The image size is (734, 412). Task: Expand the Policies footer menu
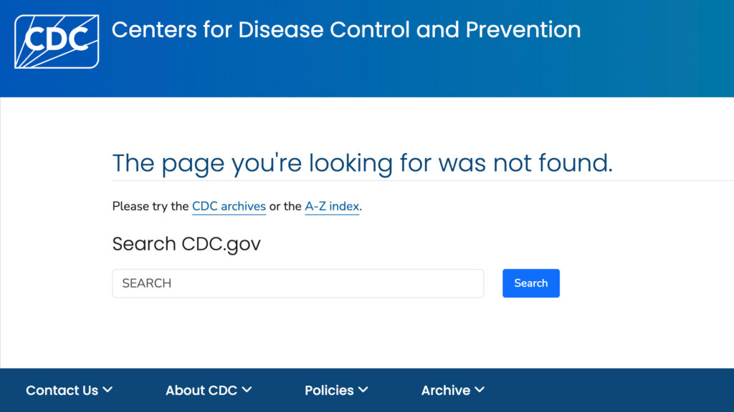tap(337, 390)
